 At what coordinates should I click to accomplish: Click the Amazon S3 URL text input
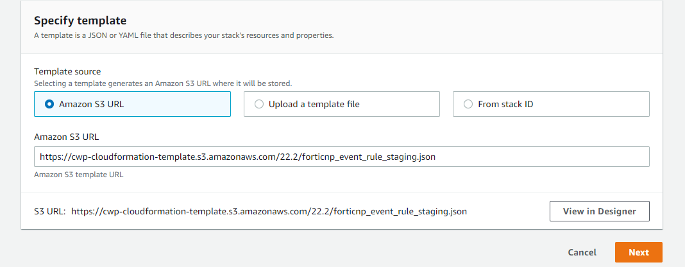[341, 157]
